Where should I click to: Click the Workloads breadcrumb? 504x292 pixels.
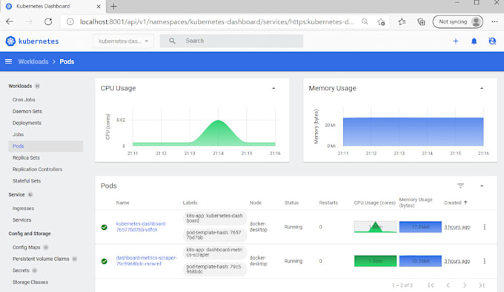click(33, 61)
